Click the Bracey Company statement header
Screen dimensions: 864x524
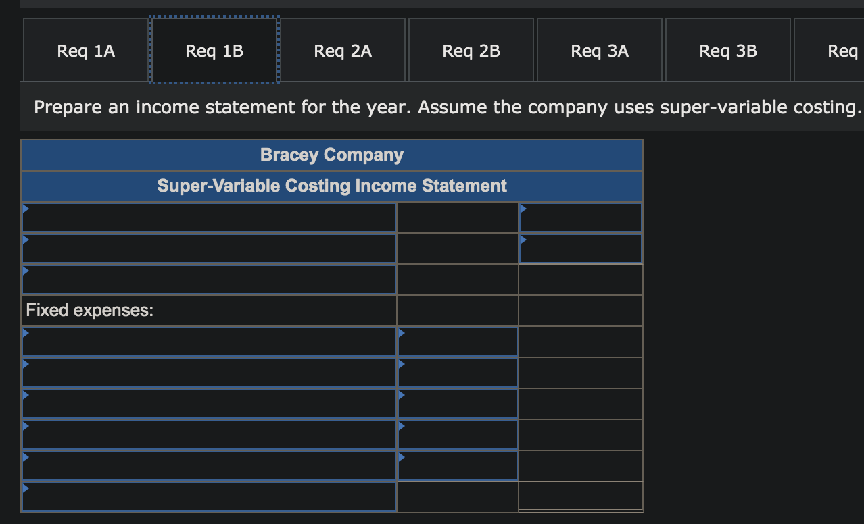[x=331, y=155]
